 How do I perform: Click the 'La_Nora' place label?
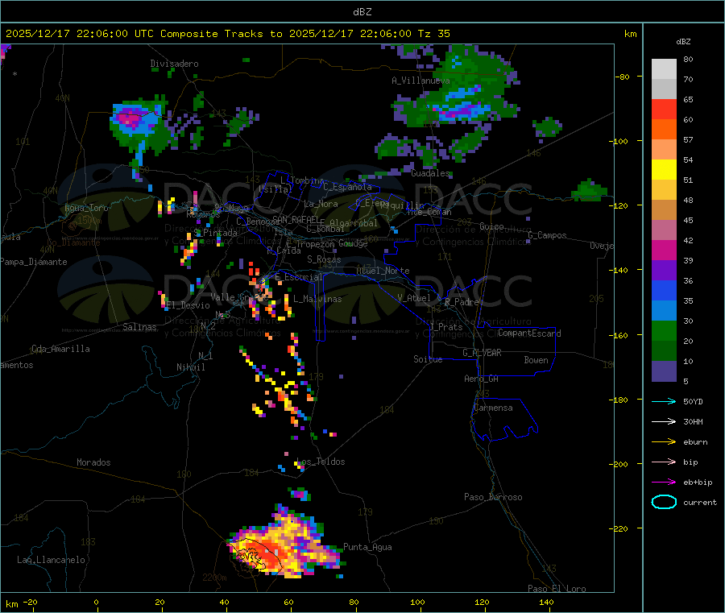(x=321, y=204)
